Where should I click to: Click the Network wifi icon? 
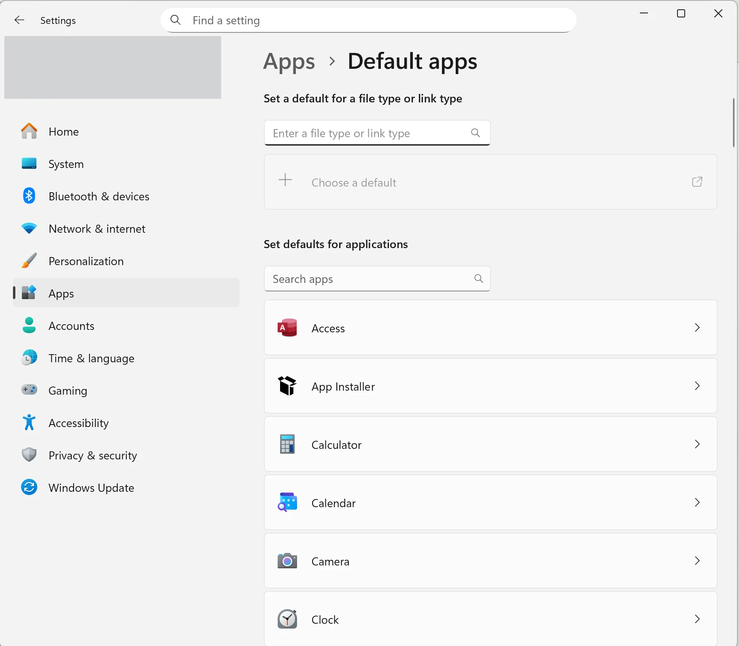pyautogui.click(x=29, y=228)
